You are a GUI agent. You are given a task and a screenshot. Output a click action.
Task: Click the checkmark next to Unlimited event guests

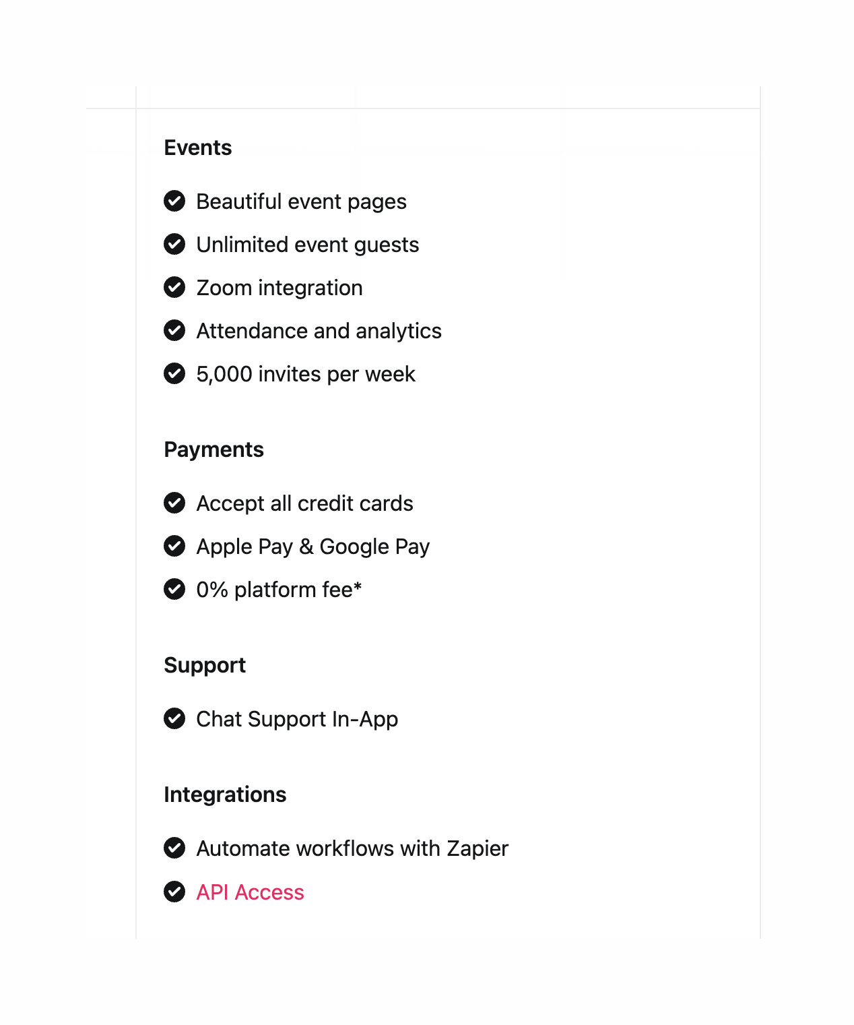point(174,244)
